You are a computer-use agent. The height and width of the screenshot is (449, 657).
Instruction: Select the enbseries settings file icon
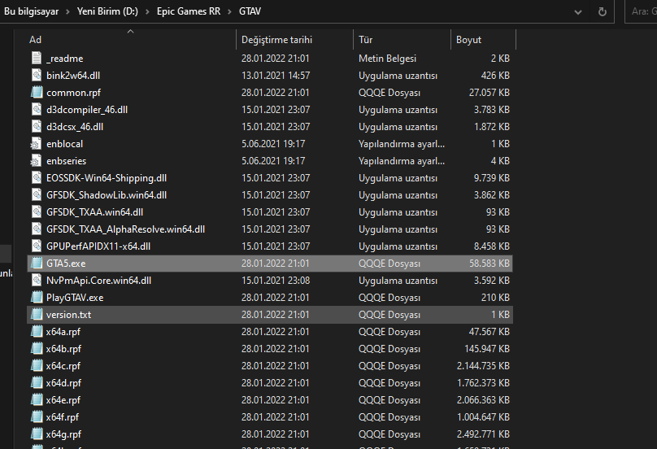[36, 161]
